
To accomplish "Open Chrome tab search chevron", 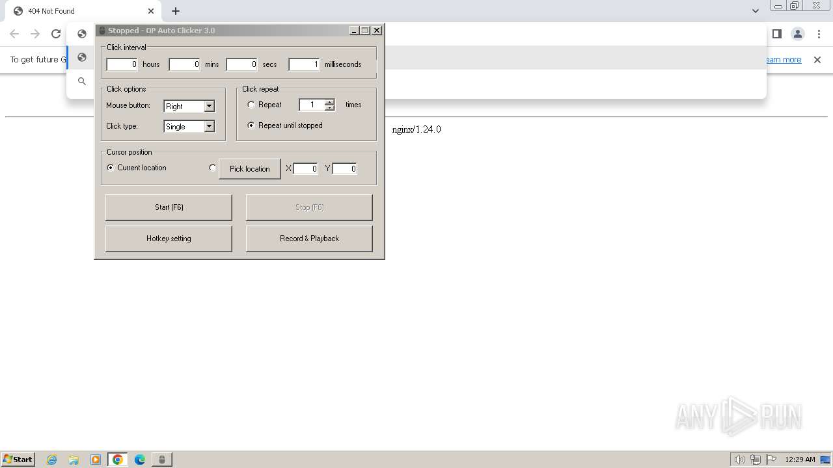I will click(755, 11).
